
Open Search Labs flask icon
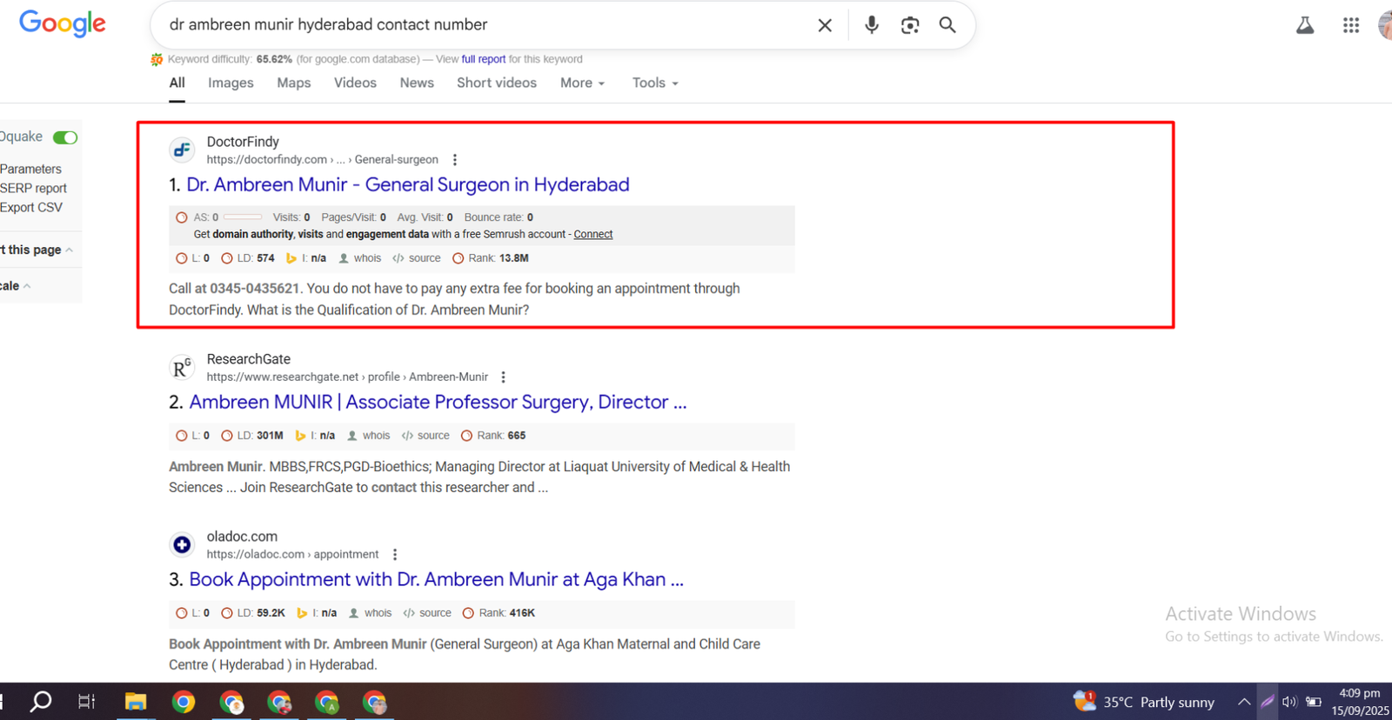(1305, 25)
